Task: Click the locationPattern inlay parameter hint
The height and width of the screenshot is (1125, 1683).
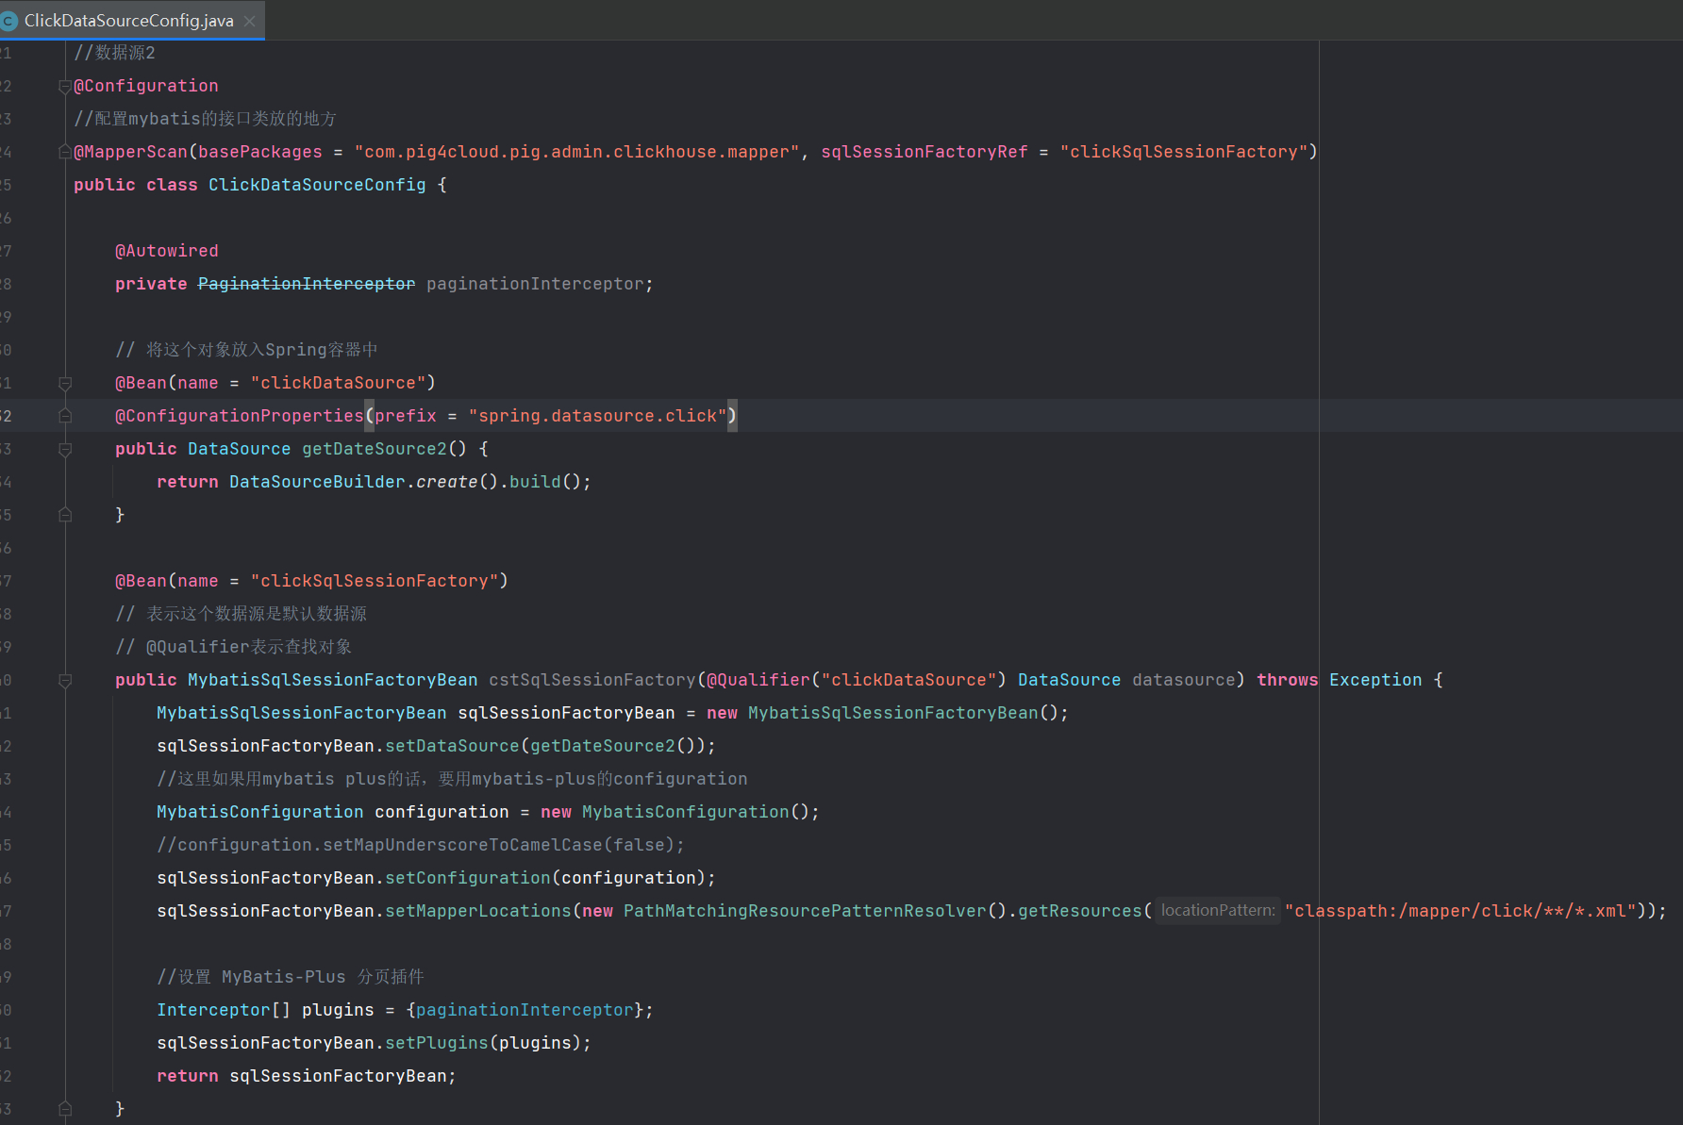Action: tap(1217, 910)
